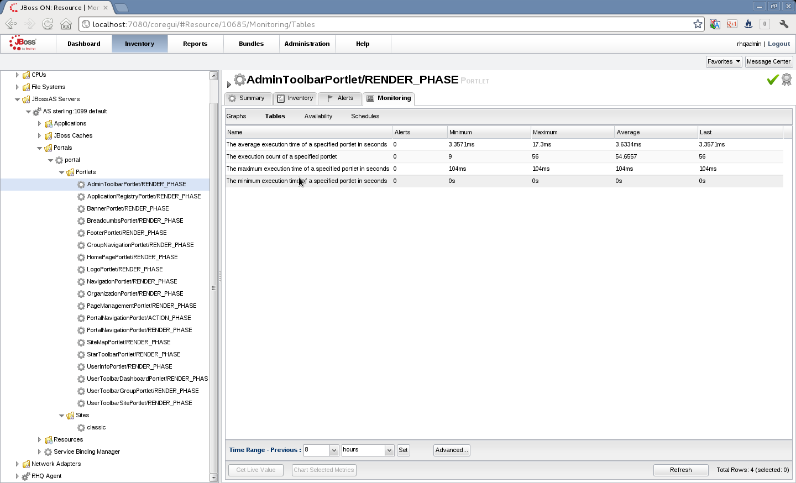Click the Network Adapters folder icon
This screenshot has width=796, height=483.
(26, 464)
